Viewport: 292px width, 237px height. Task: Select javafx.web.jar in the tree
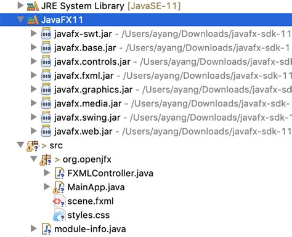coord(83,132)
